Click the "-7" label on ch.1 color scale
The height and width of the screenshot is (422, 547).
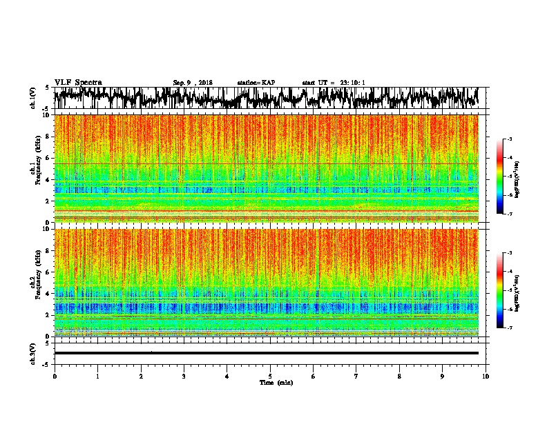[x=509, y=214]
